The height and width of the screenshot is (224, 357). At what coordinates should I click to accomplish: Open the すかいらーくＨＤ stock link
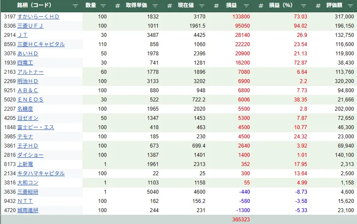pos(38,17)
